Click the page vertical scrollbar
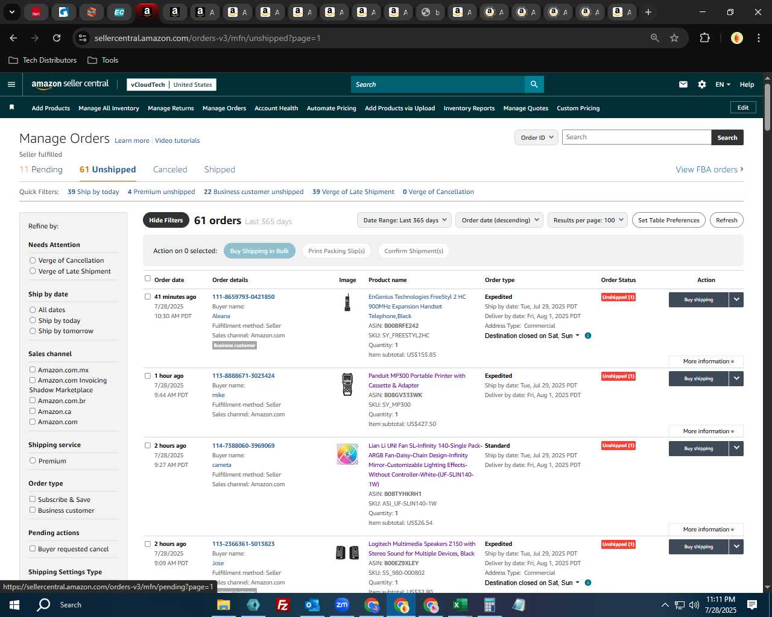This screenshot has height=617, width=772. (x=767, y=107)
